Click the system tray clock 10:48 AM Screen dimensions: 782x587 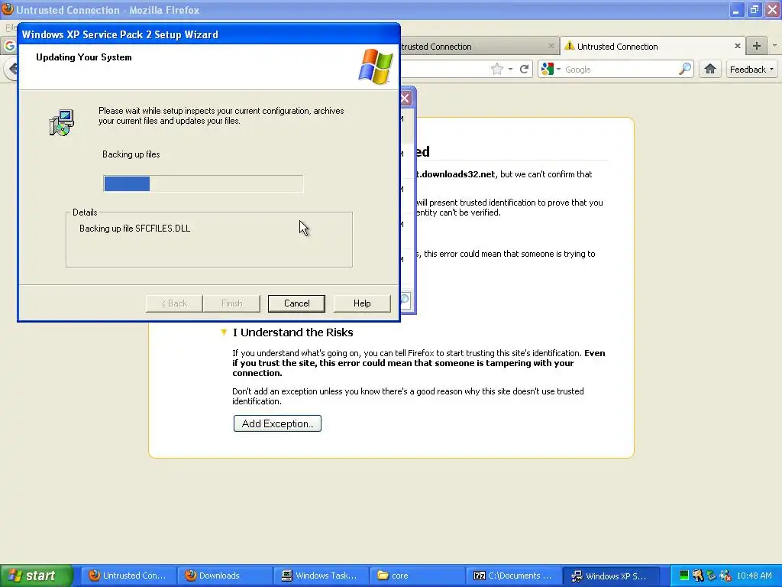(754, 576)
